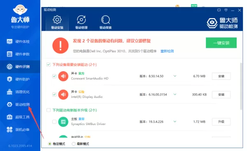Click the 300.40 KB size text
Image resolution: width=247 pixels, height=151 pixels.
(199, 95)
